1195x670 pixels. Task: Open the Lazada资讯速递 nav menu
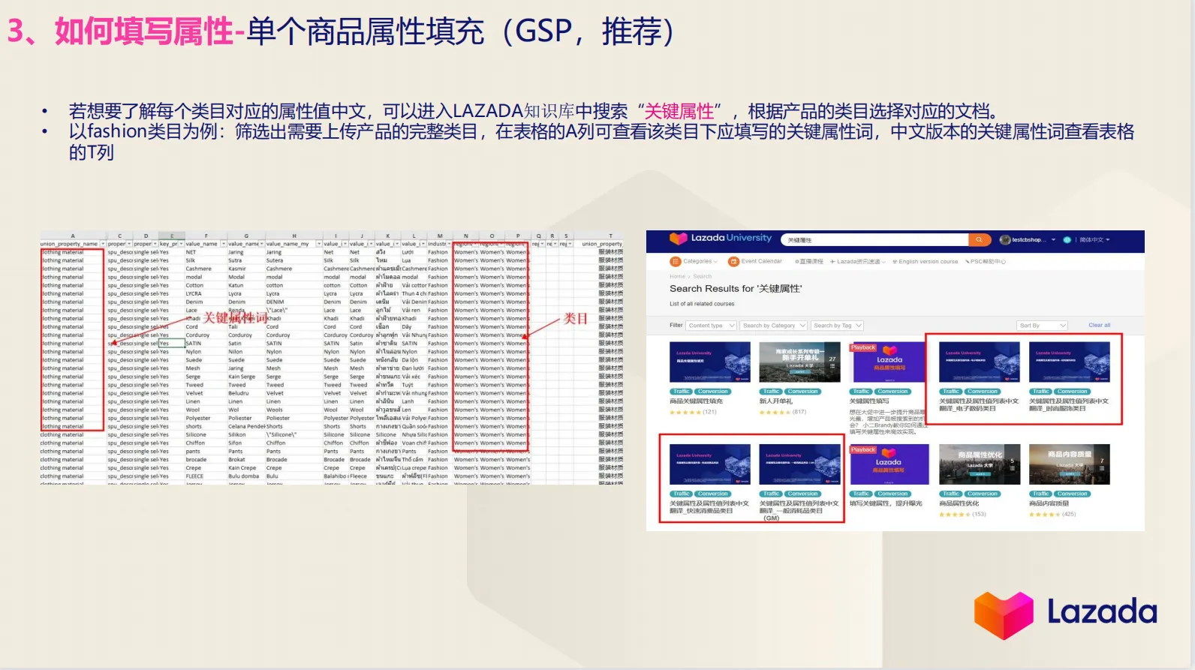point(857,262)
